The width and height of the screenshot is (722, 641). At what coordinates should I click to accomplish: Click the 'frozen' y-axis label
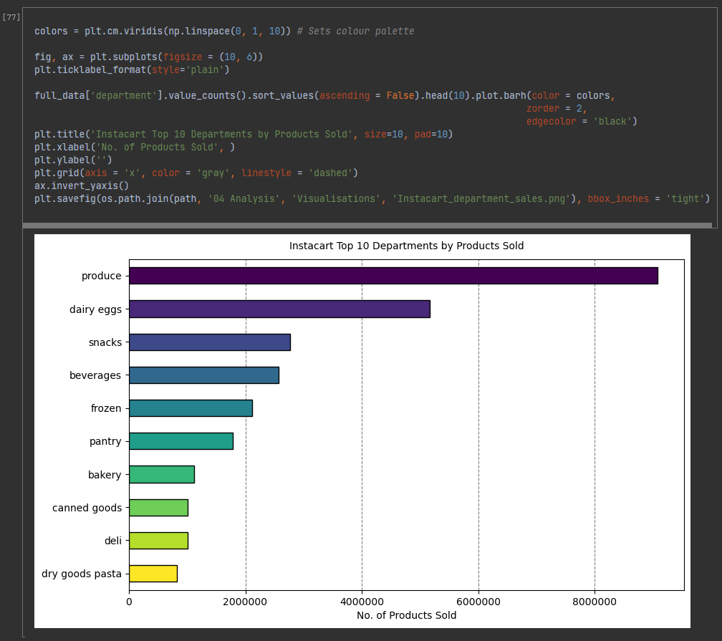[106, 408]
